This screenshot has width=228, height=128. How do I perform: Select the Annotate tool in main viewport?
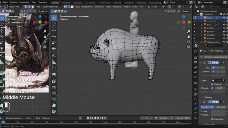click(x=54, y=55)
